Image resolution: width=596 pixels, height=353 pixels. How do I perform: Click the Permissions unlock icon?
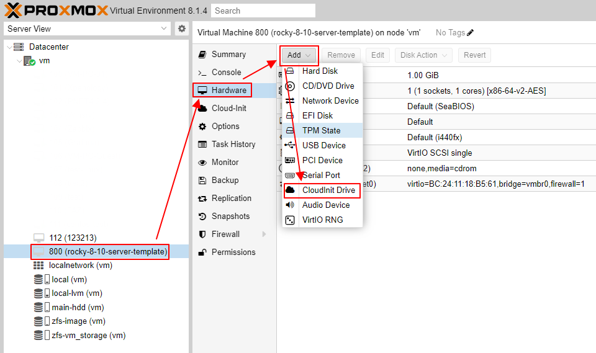(x=202, y=252)
